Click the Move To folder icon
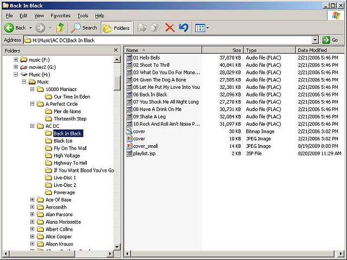347x260 pixels. click(142, 28)
